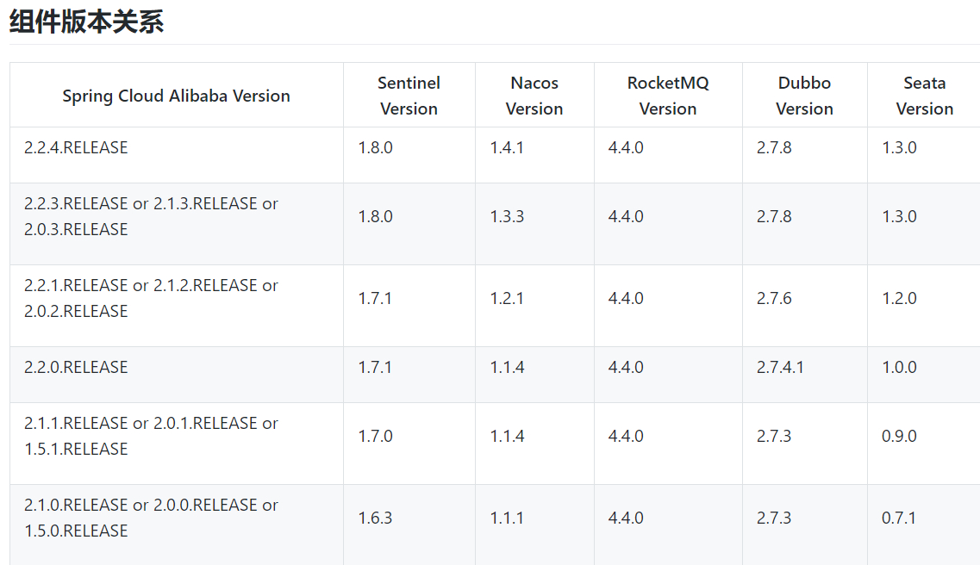Click Nacos version 1.2.1 cell

507,299
